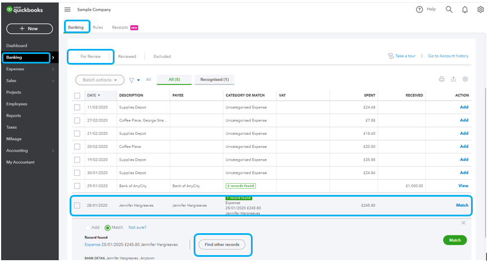Click Match link in Jennifer Hargreaves row
489x263 pixels.
(x=462, y=205)
